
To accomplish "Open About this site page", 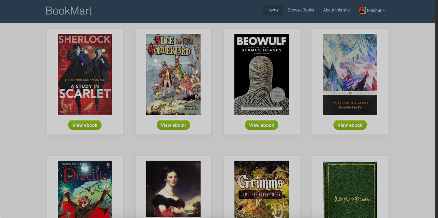I will coord(336,10).
